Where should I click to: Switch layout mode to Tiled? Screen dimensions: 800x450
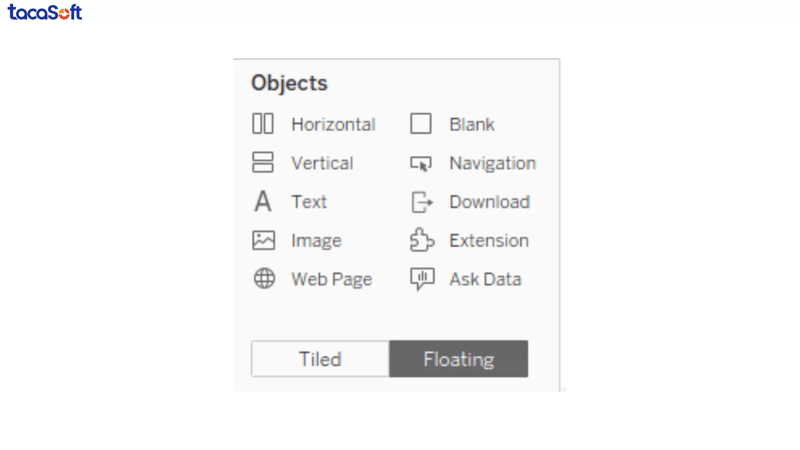coord(320,359)
